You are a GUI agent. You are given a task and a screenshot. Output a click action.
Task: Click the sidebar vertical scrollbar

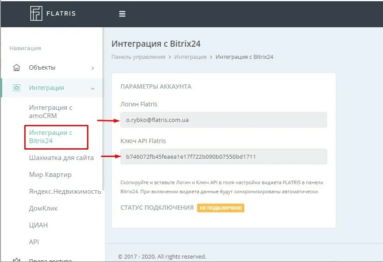click(103, 110)
